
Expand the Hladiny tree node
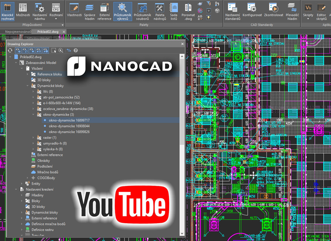coord(22,195)
